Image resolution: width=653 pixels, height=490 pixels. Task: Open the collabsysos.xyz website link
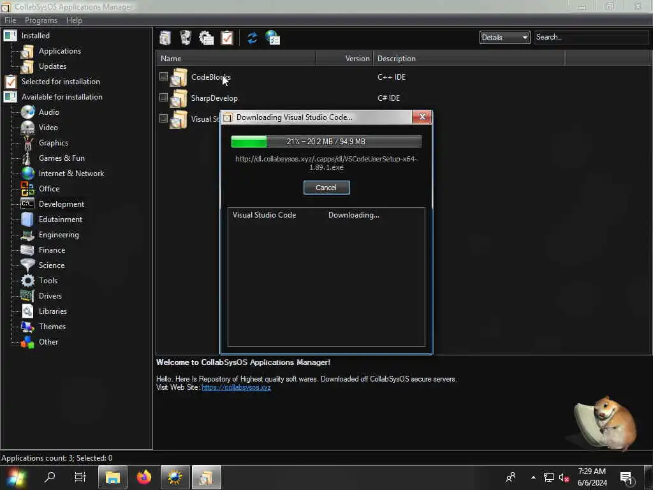[x=236, y=387]
